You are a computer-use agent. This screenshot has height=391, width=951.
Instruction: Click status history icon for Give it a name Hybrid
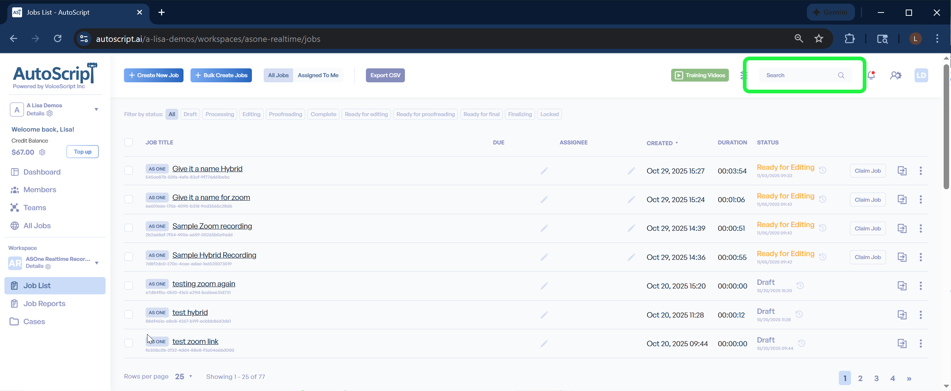pos(823,170)
